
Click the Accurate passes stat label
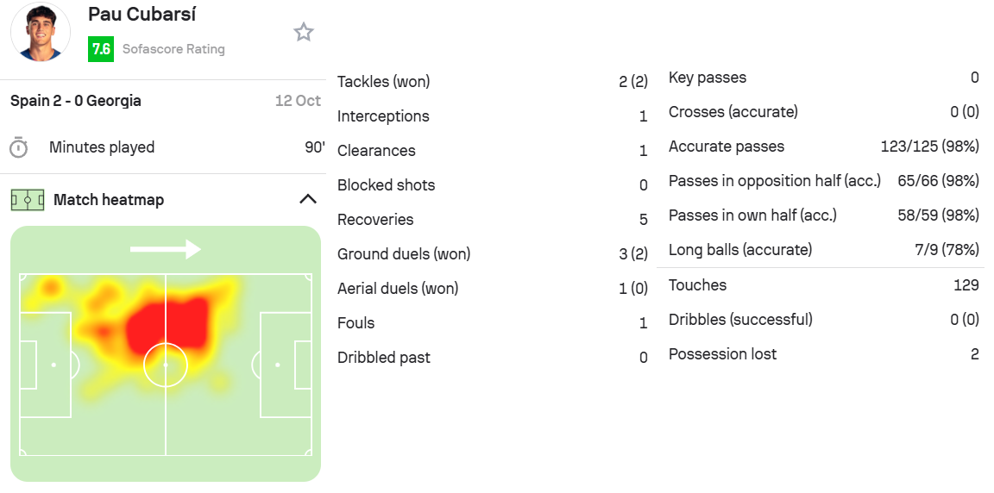727,147
